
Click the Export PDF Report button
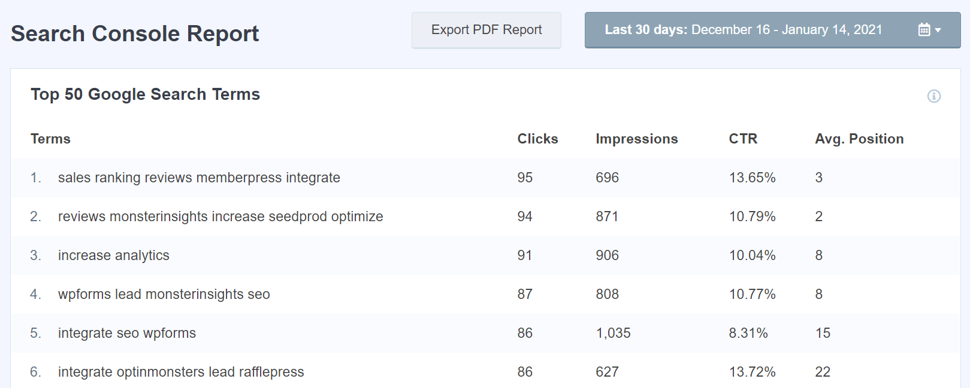[x=486, y=29]
